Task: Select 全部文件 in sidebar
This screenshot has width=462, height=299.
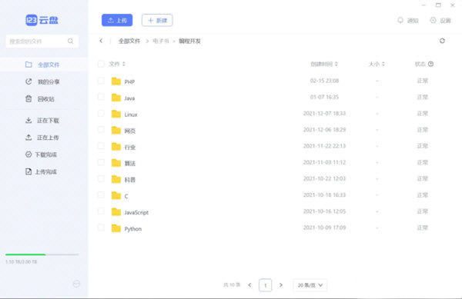Action: pyautogui.click(x=44, y=65)
